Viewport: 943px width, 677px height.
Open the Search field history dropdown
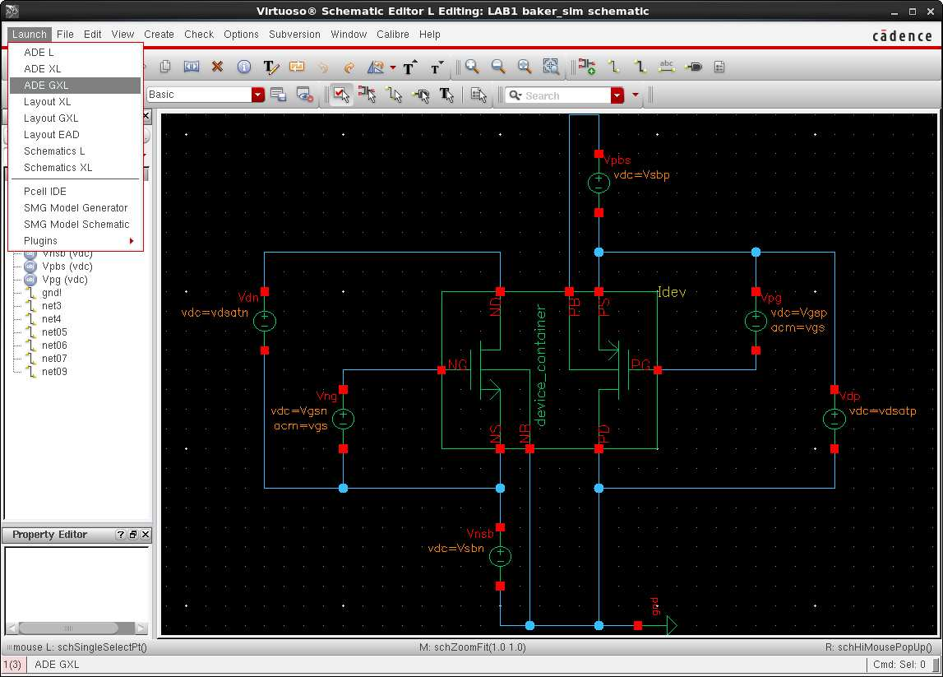click(x=617, y=95)
